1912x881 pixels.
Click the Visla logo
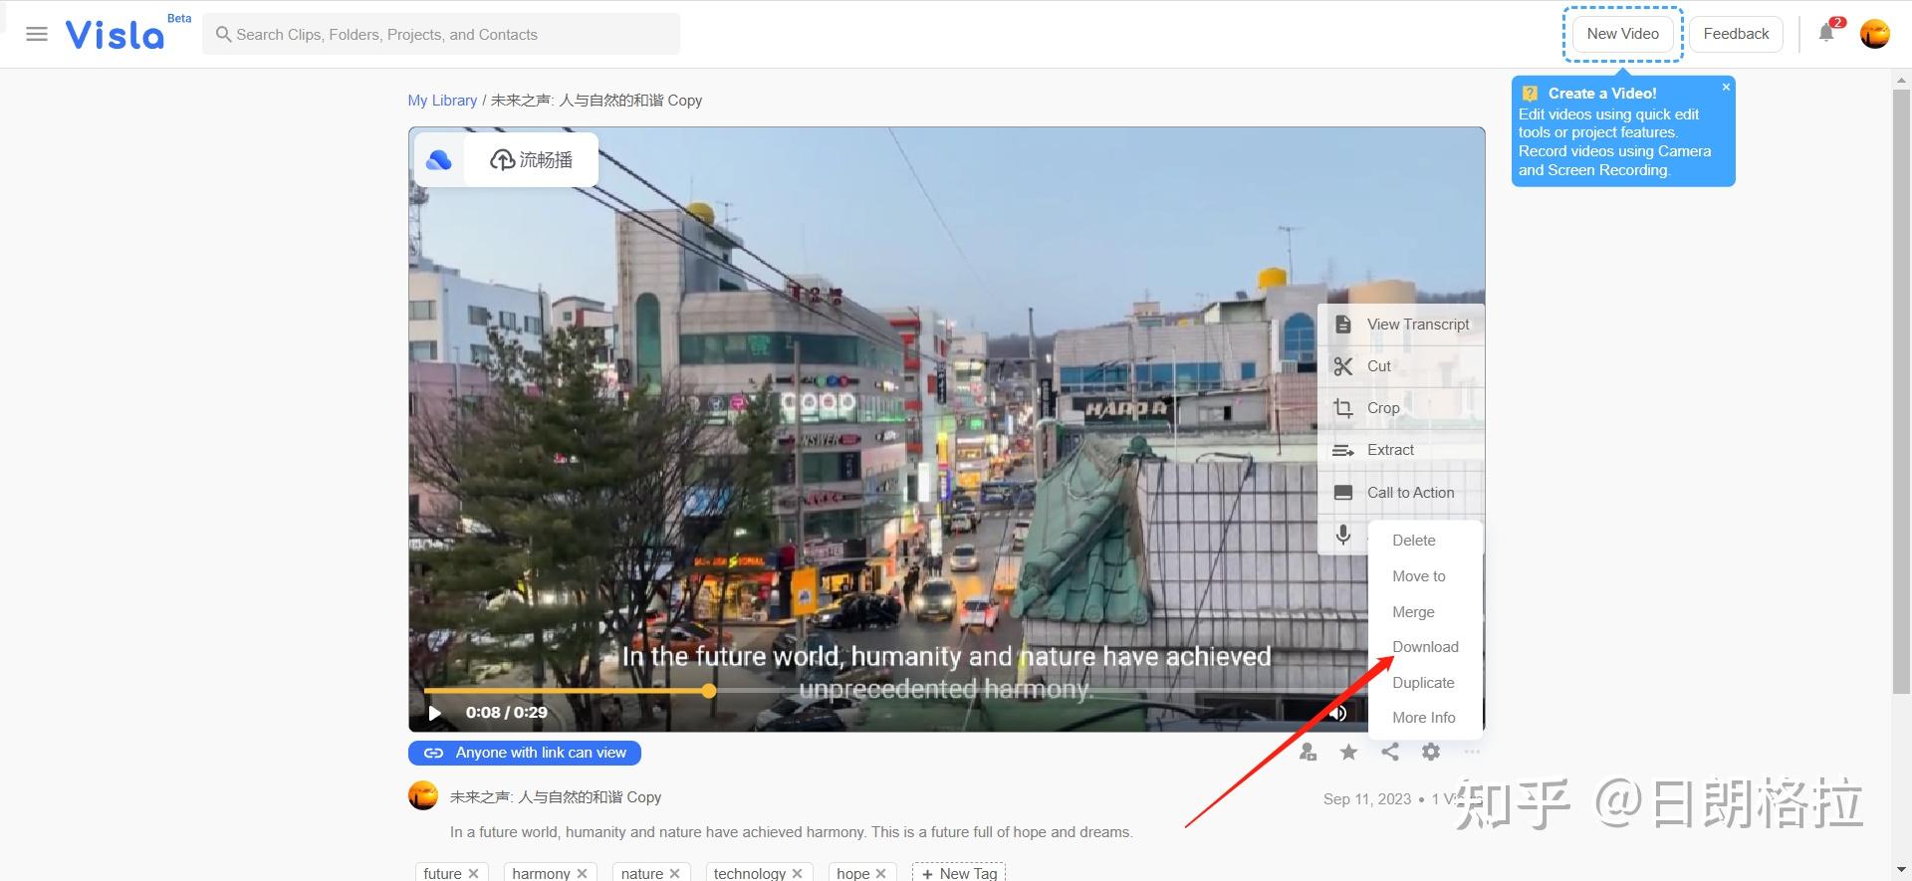115,35
